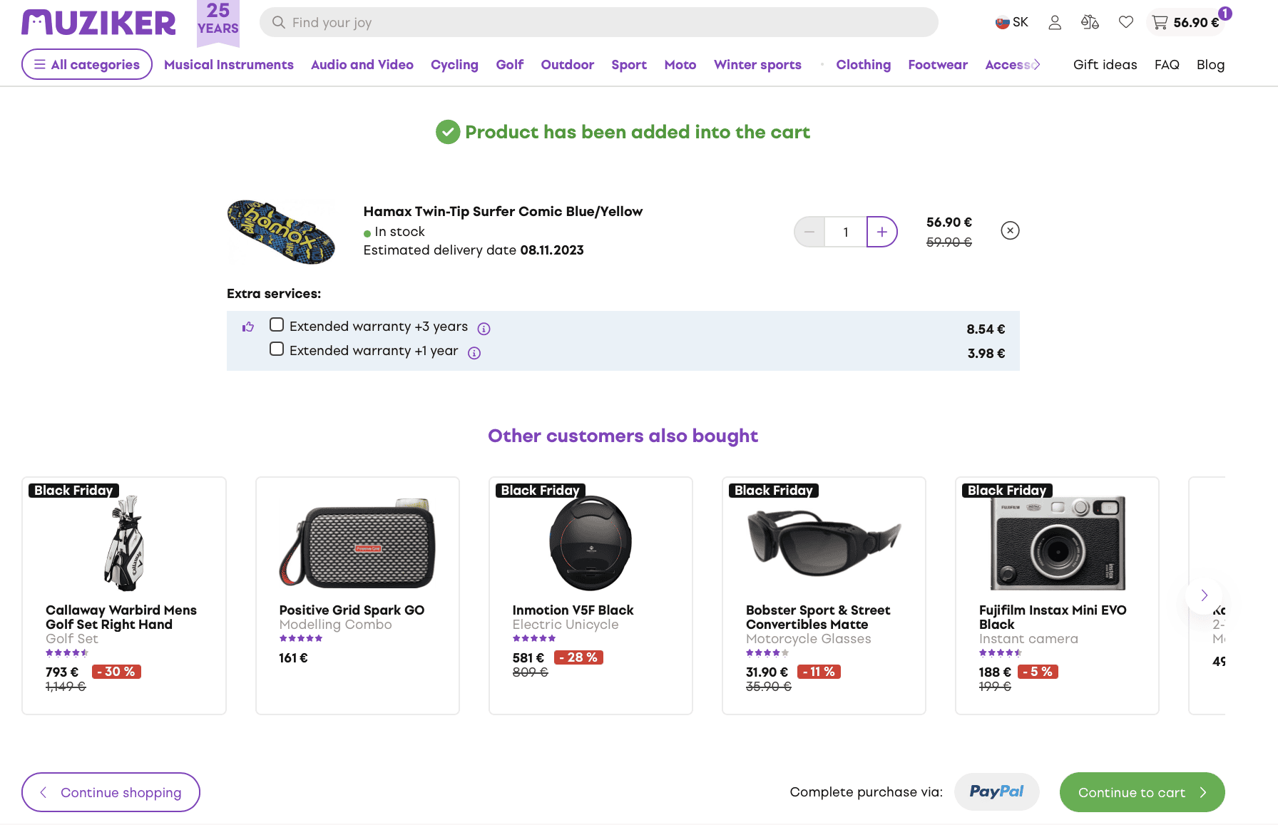Decrease product quantity with minus button
This screenshot has width=1278, height=825.
[x=809, y=232]
